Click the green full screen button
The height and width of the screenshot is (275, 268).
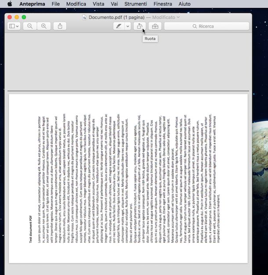(24, 17)
